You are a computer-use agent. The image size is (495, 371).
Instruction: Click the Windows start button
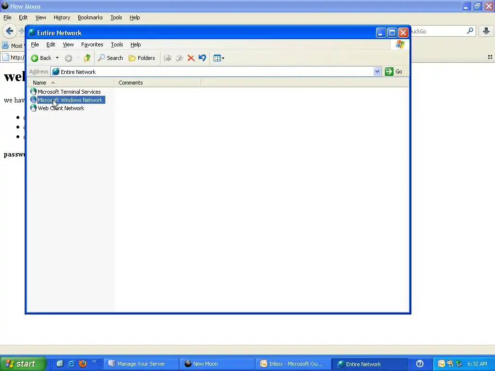click(x=23, y=364)
